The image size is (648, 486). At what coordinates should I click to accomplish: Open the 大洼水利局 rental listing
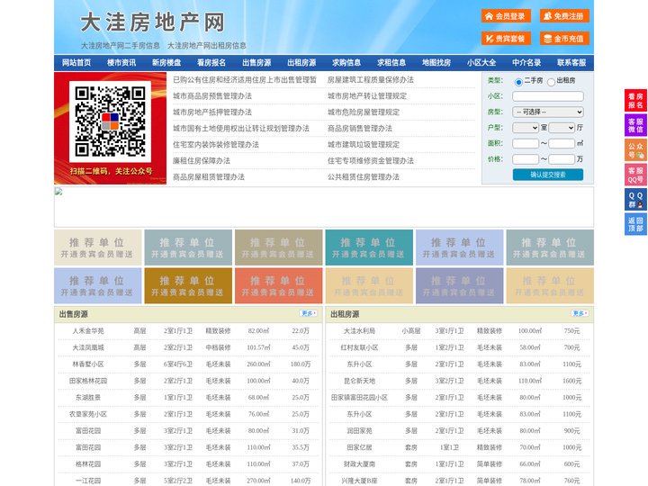(x=359, y=331)
